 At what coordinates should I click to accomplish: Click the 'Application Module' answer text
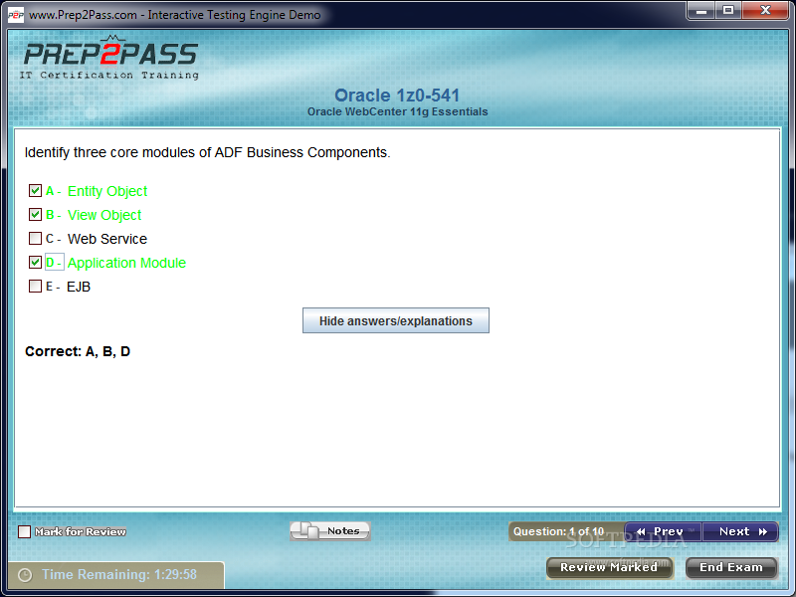[x=126, y=263]
